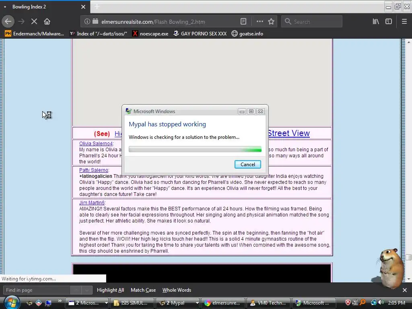Click the page scrollbar down arrow
Screen dimensions: 412x309
pyautogui.click(x=409, y=279)
